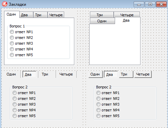Select the Один tab in the top-left panel
The height and width of the screenshot is (128, 168).
12,14
